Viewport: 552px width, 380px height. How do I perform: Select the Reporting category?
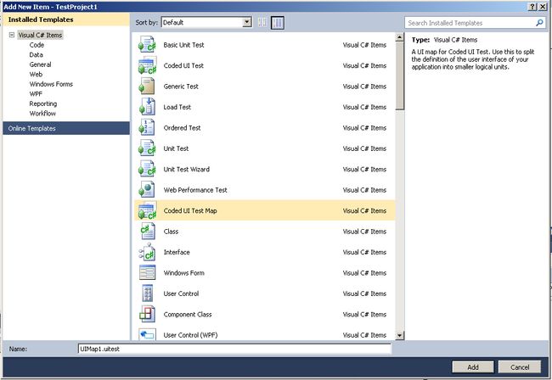(x=43, y=103)
